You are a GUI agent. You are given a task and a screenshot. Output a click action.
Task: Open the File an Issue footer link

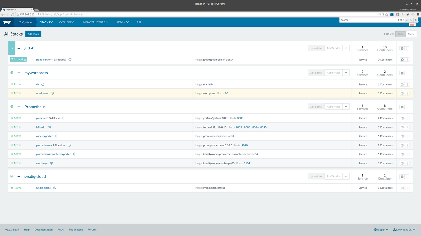pos(76,230)
